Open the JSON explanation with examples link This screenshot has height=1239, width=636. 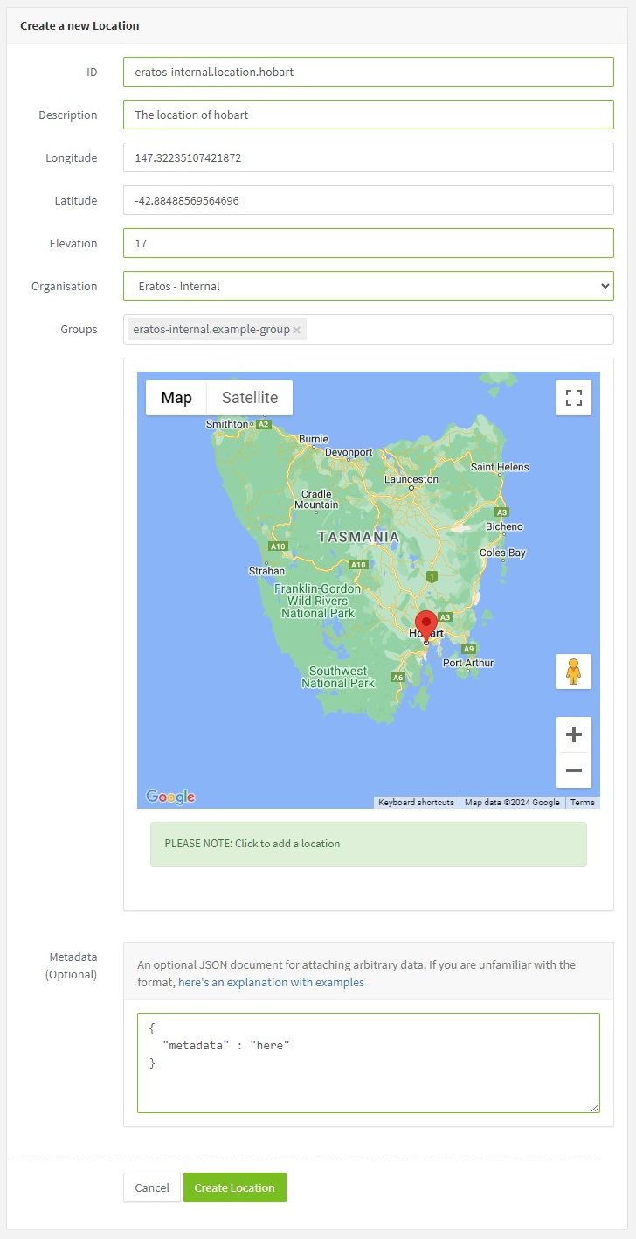[x=271, y=982]
